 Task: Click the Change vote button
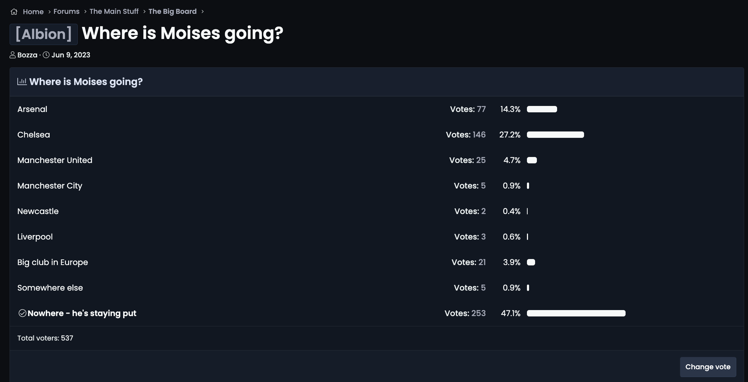tap(708, 367)
